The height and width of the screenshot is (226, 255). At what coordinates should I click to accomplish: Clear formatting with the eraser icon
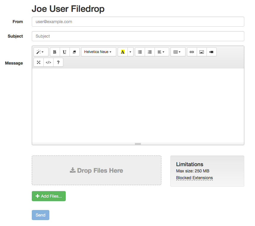pyautogui.click(x=74, y=52)
